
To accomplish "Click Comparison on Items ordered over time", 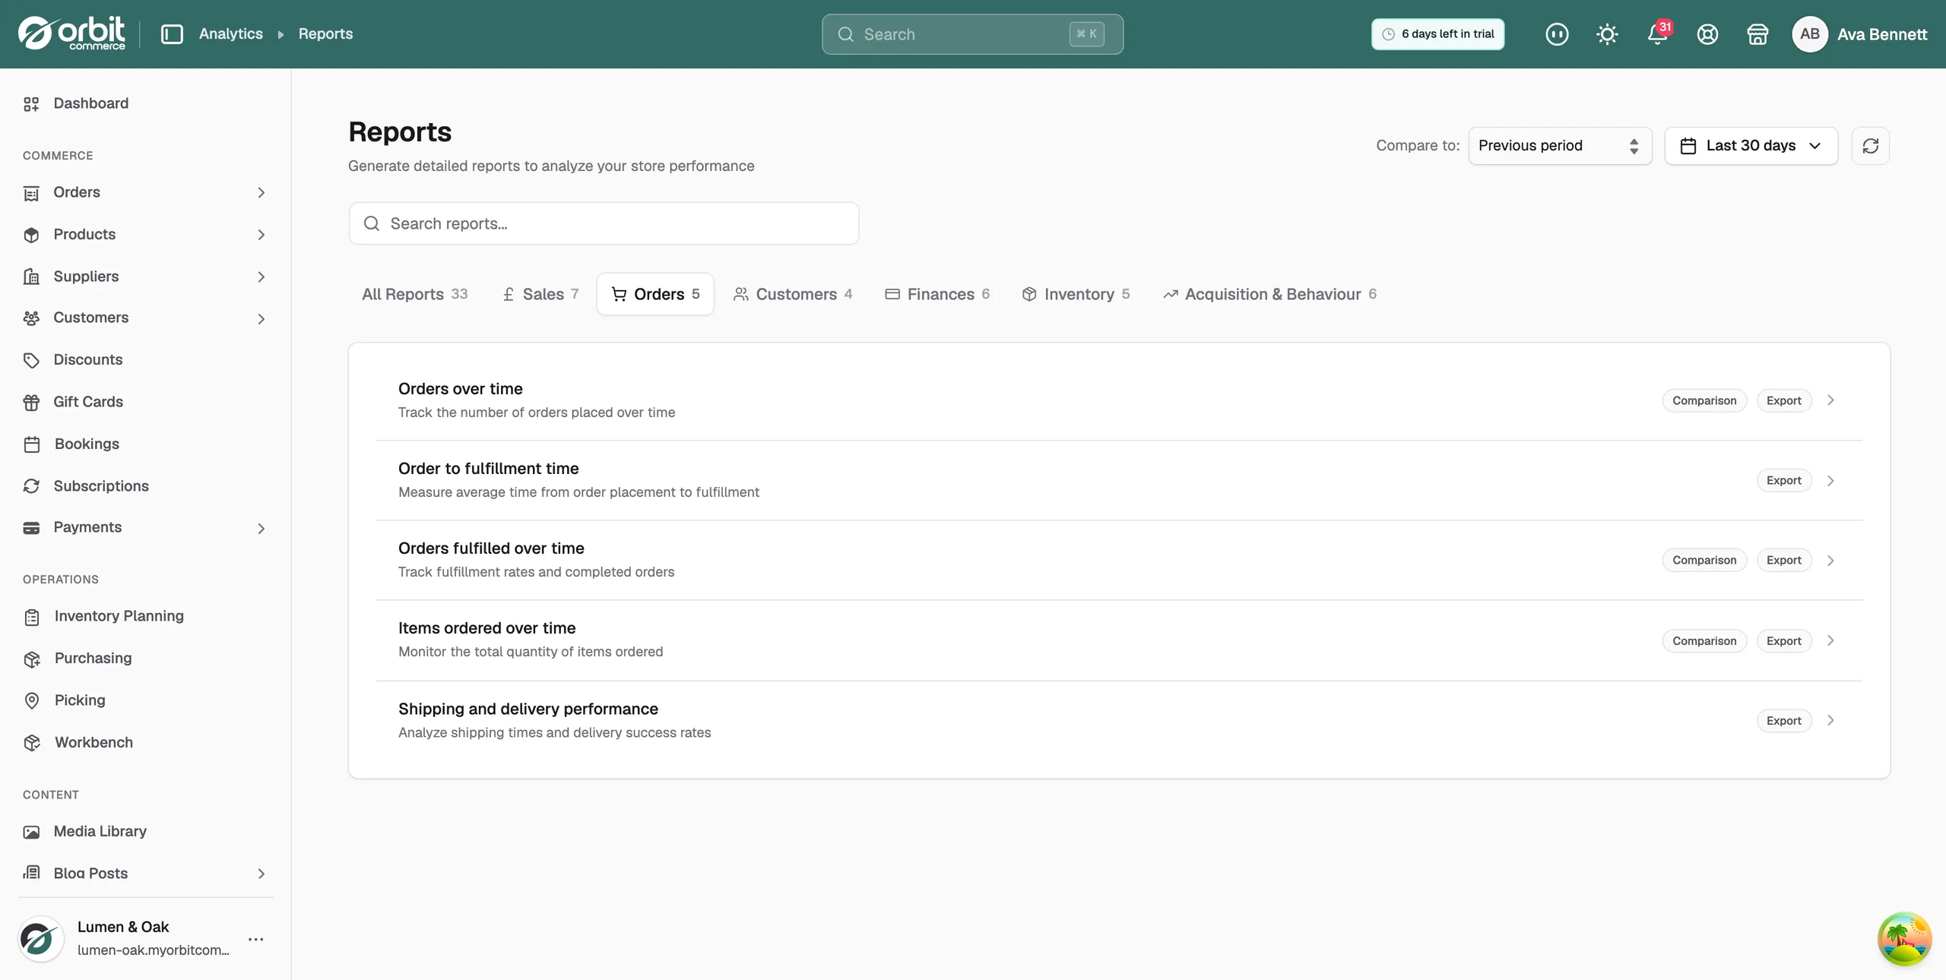I will tap(1704, 640).
